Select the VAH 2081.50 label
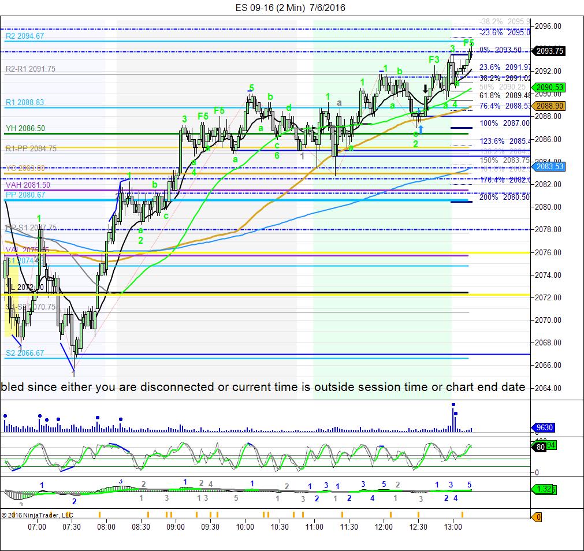This screenshot has width=584, height=551. click(x=28, y=185)
